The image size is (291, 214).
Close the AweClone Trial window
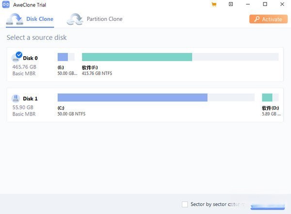(282, 4)
